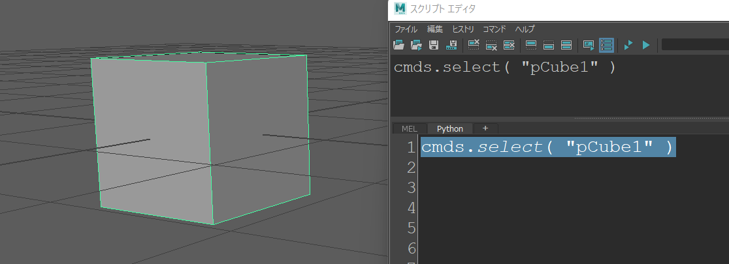Switch to the MEL tab
Screen dimensions: 729x264
point(409,128)
